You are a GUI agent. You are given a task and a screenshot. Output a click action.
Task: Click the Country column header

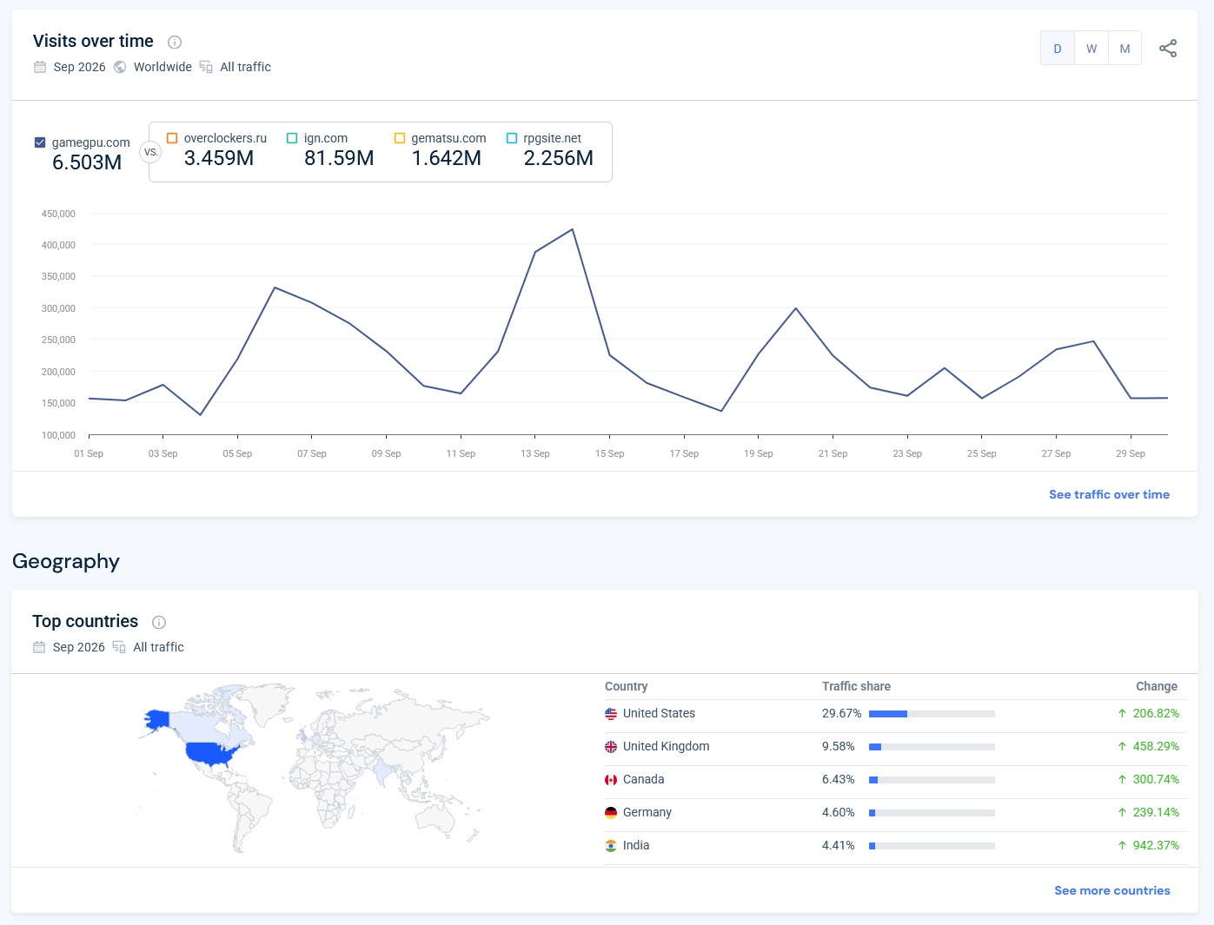[627, 686]
